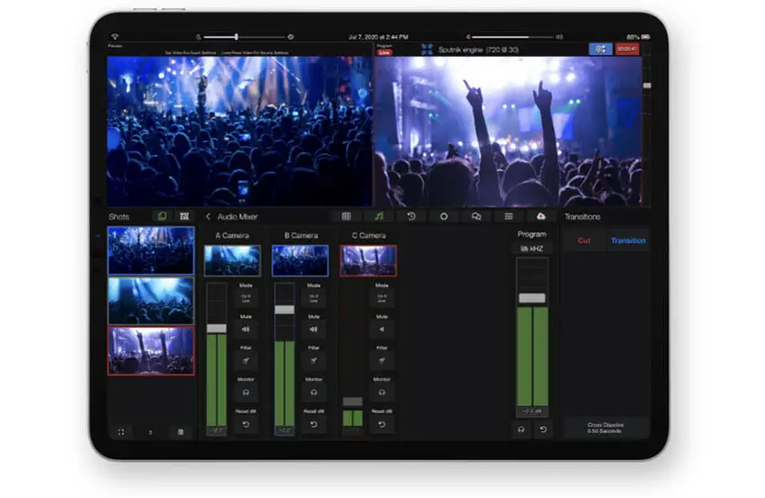Open the A Camera audio Mode selector
765x498 pixels.
pos(246,298)
